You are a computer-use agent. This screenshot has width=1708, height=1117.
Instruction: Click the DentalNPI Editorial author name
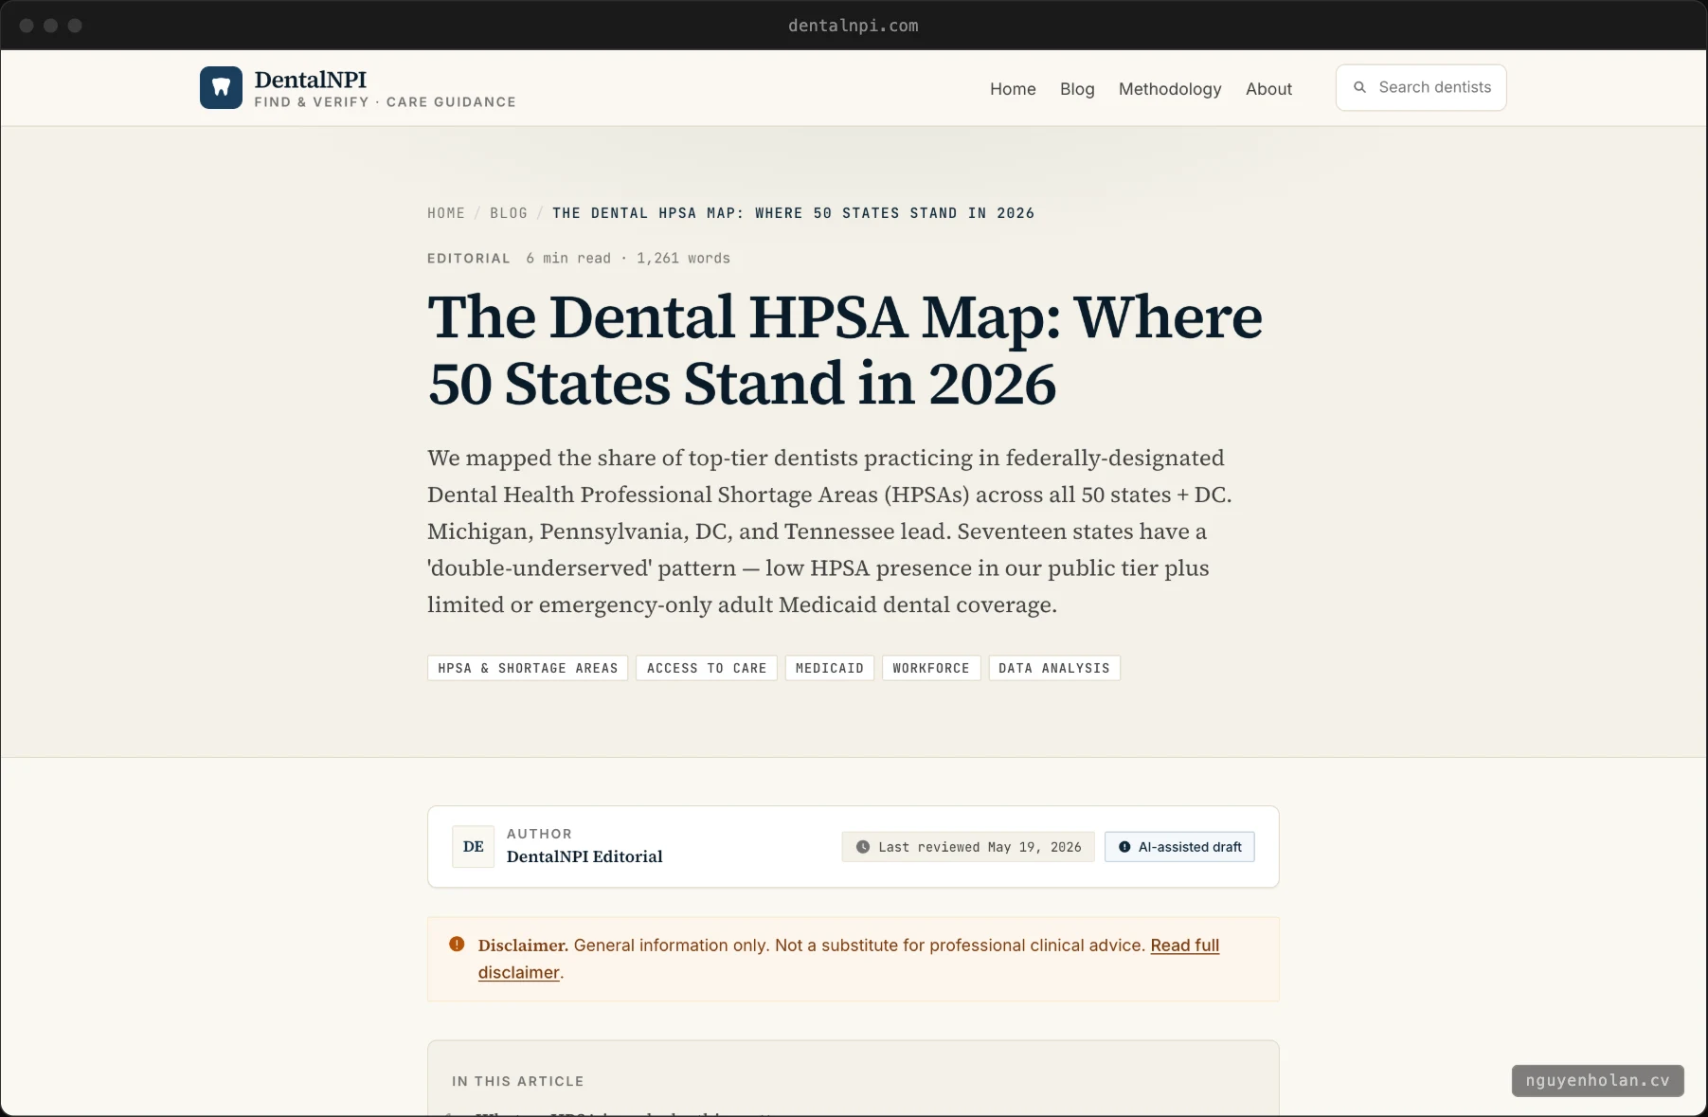[584, 856]
